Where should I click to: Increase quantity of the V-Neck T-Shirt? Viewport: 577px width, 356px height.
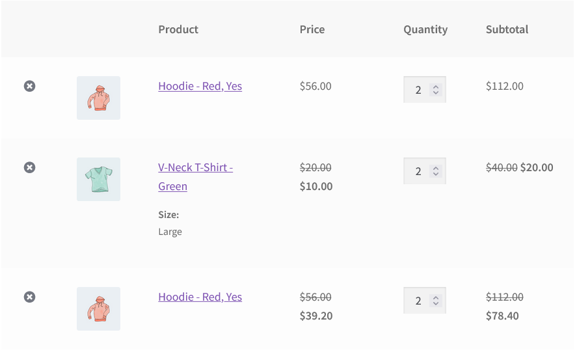click(x=436, y=169)
